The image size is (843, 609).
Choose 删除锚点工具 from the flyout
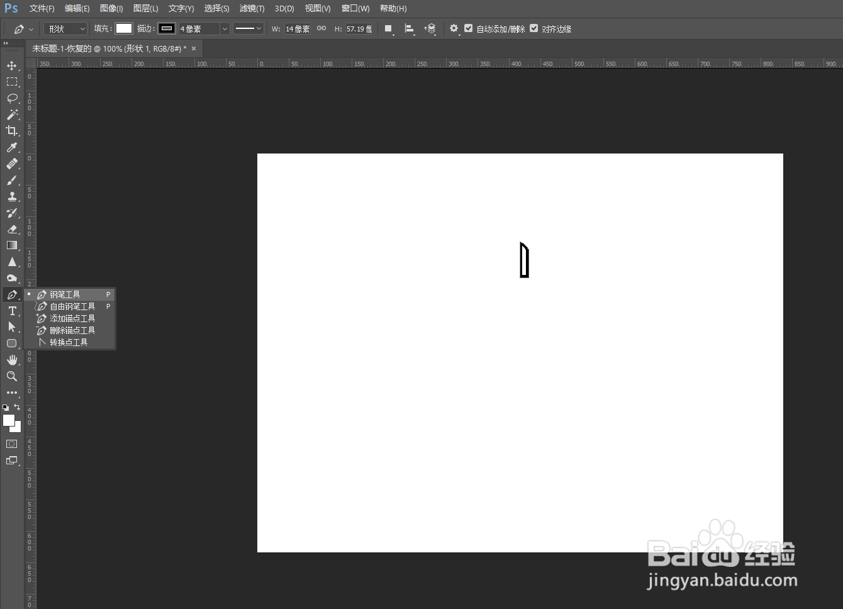(70, 330)
